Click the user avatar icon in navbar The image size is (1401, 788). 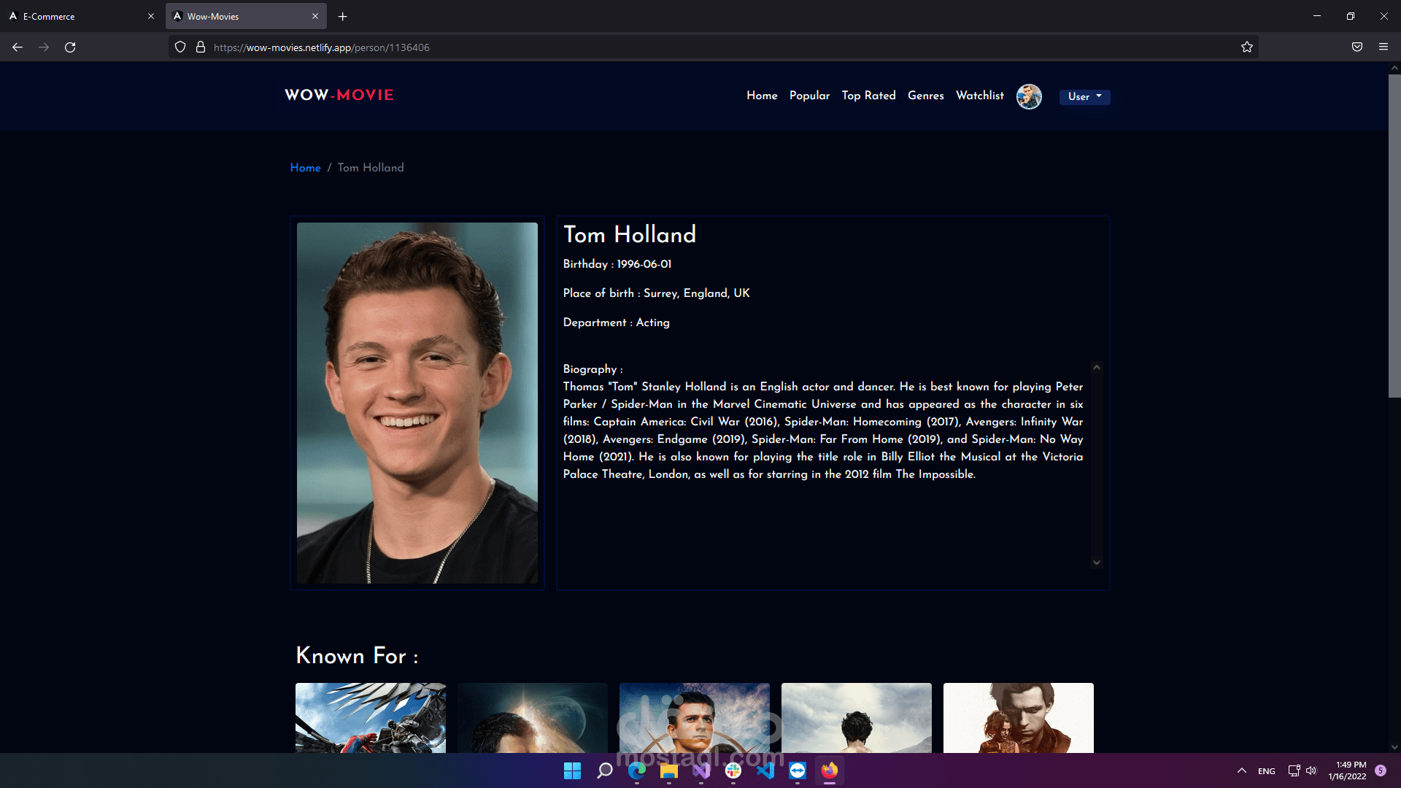(1029, 96)
